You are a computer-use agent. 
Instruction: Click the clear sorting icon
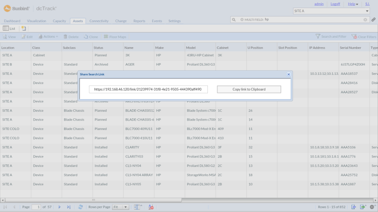click(x=151, y=207)
